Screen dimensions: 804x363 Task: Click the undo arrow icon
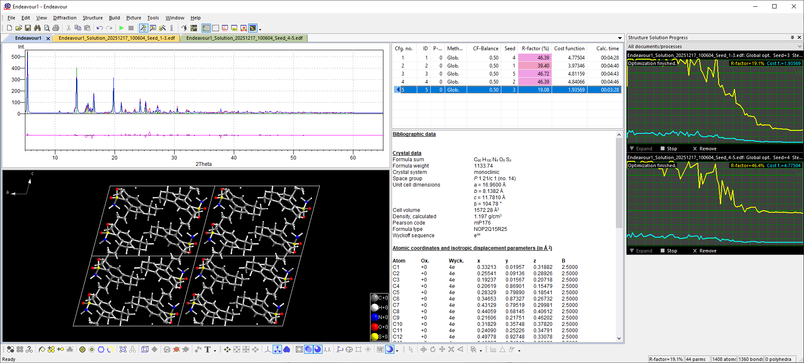[99, 28]
